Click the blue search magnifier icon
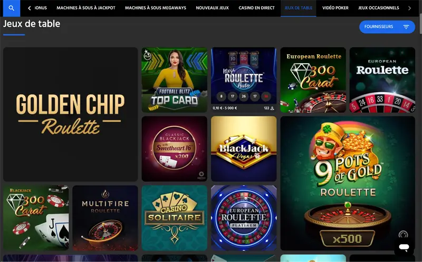Image resolution: width=422 pixels, height=262 pixels. [x=11, y=8]
